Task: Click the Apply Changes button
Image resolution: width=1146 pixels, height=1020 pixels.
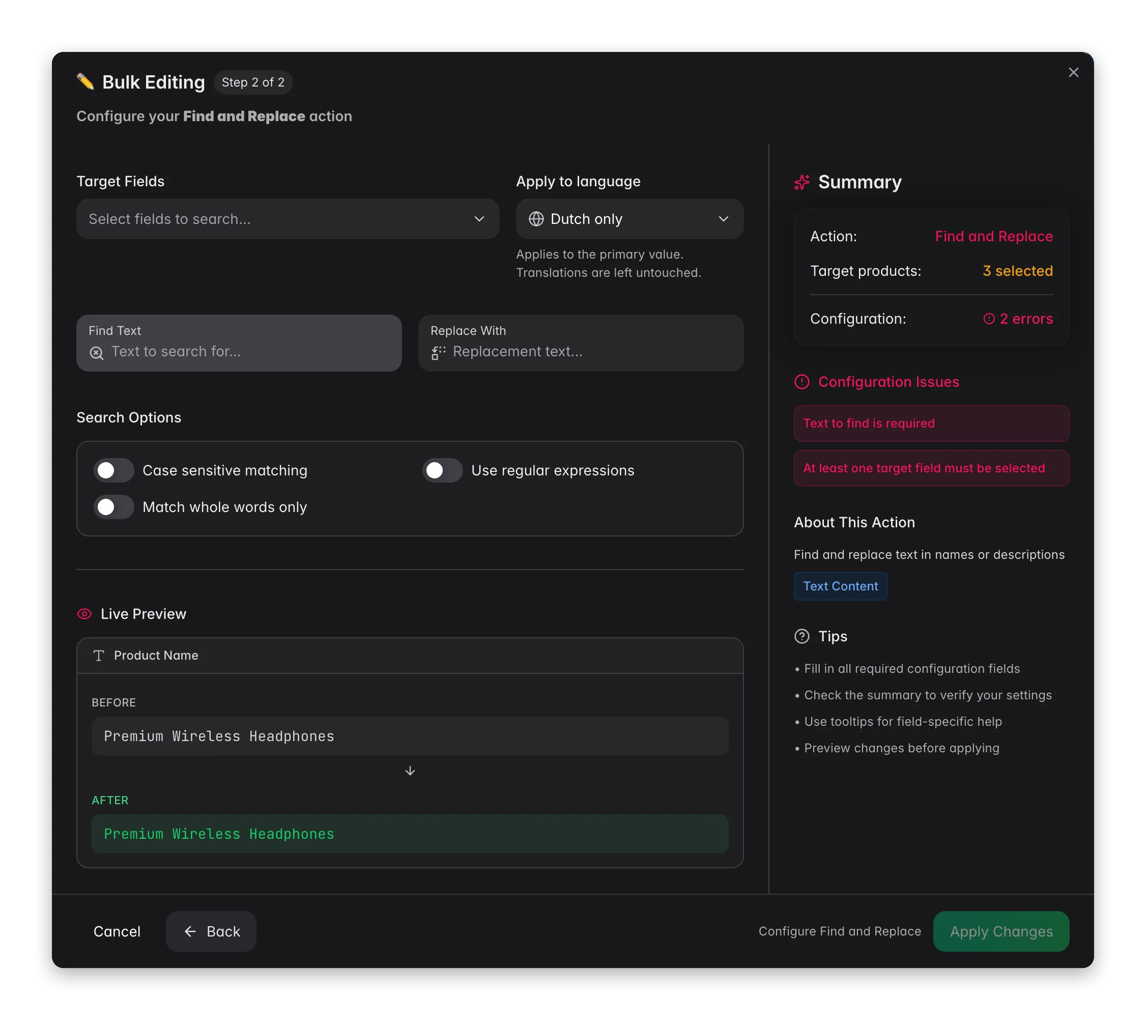Action: point(1001,931)
